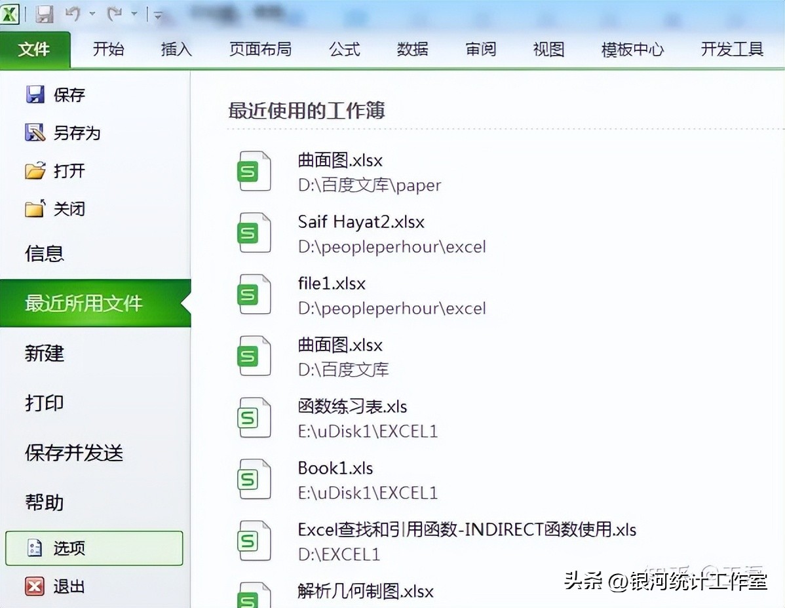Switch to the 数据 ribbon tab
The height and width of the screenshot is (608, 785).
pyautogui.click(x=413, y=49)
